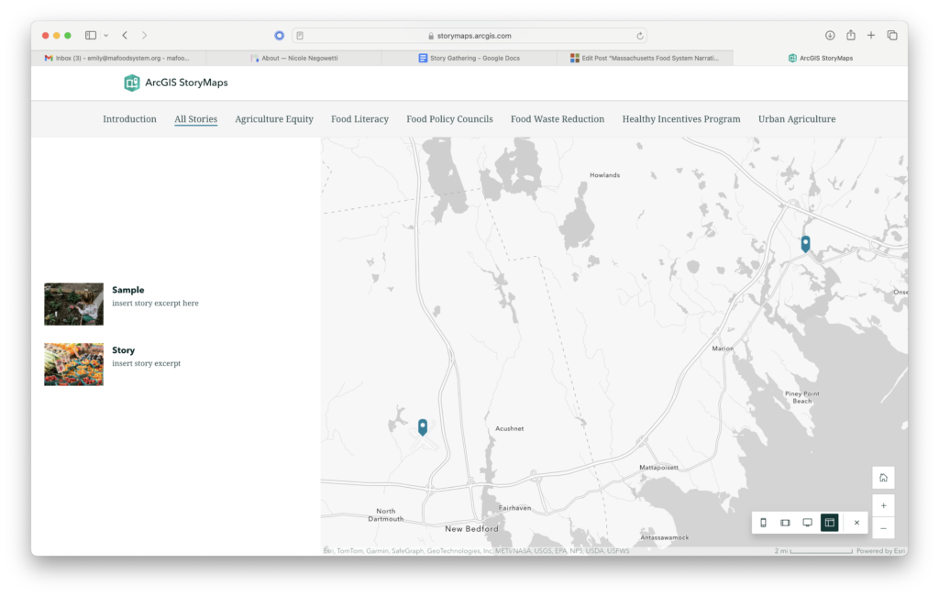939x597 pixels.
Task: Open the Story produce thumbnail
Action: coord(73,364)
